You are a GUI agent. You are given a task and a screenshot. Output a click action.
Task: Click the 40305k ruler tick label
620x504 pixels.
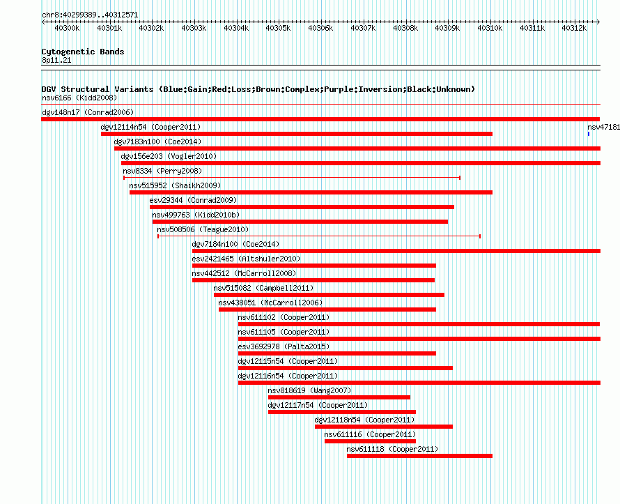(278, 28)
